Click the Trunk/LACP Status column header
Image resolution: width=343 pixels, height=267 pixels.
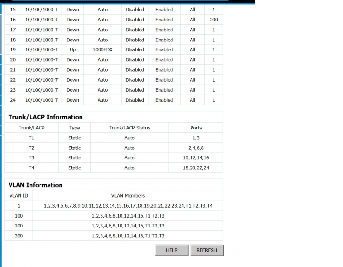tap(130, 128)
